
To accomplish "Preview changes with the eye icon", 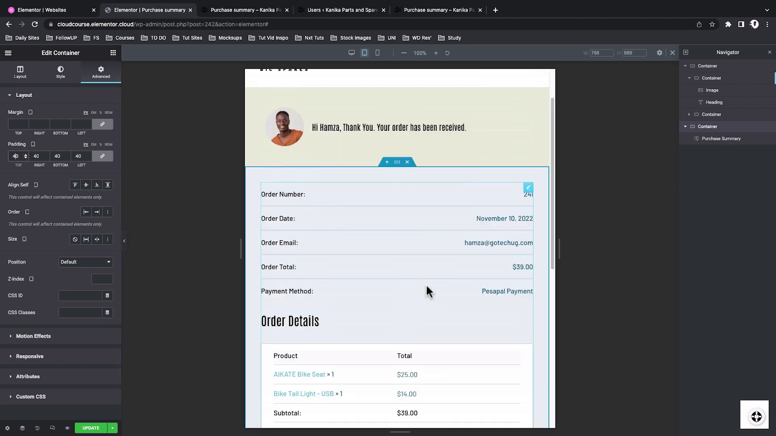I will (x=67, y=428).
